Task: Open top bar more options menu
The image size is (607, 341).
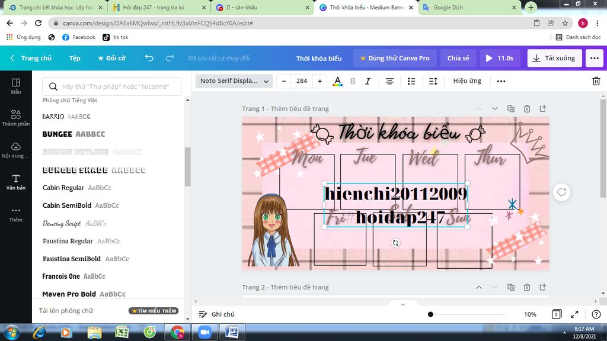Action: [x=595, y=58]
